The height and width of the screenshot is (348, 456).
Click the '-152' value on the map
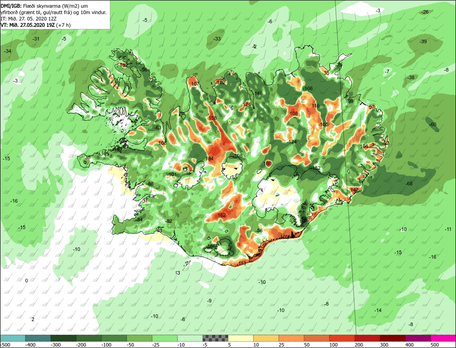(x=316, y=168)
